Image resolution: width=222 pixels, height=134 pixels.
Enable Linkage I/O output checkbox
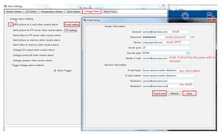(11, 50)
